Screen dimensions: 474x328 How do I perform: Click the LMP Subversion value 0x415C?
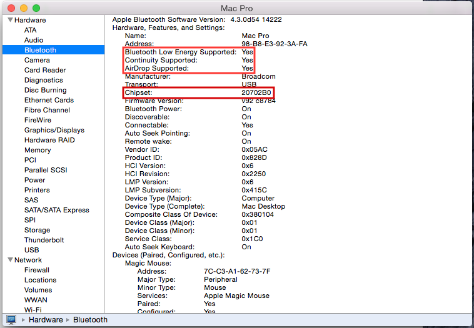255,191
